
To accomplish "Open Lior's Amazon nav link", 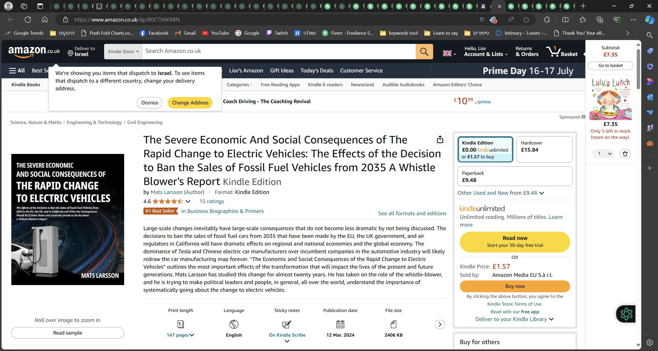I will coord(246,71).
